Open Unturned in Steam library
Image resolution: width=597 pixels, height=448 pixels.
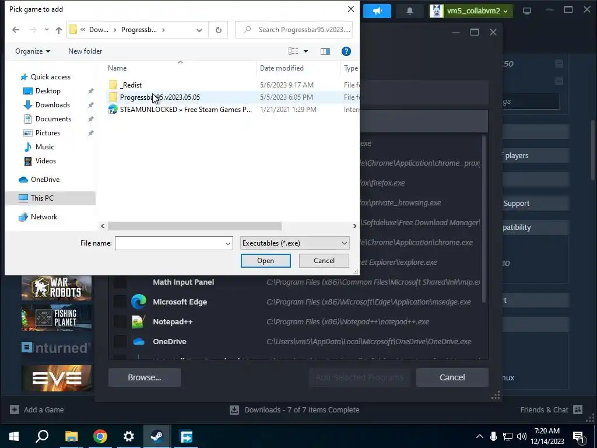coord(57,348)
